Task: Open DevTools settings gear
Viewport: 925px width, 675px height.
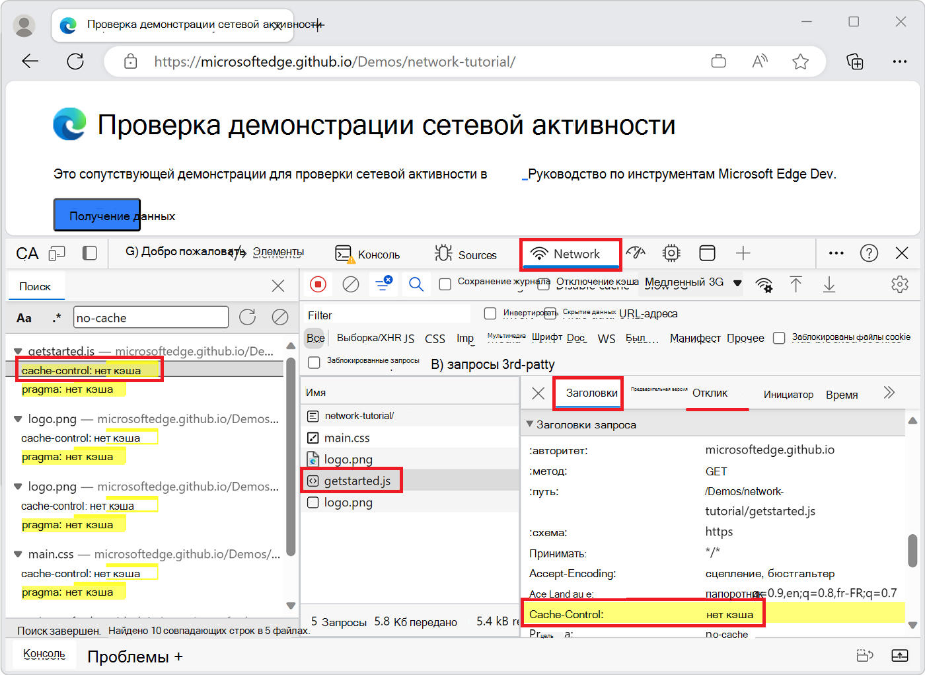Action: pyautogui.click(x=900, y=284)
